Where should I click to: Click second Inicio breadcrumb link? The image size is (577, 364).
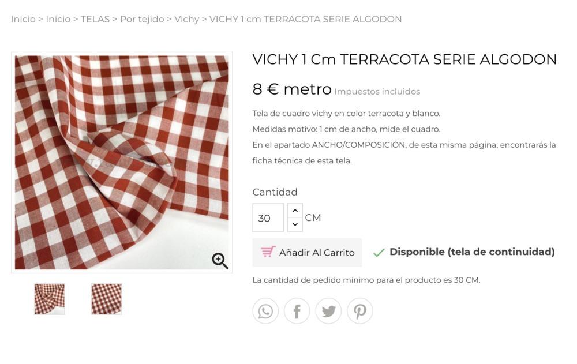tap(58, 19)
